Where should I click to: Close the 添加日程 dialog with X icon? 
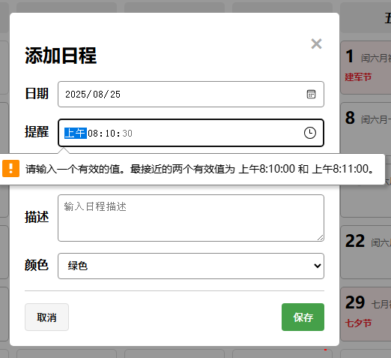(316, 44)
